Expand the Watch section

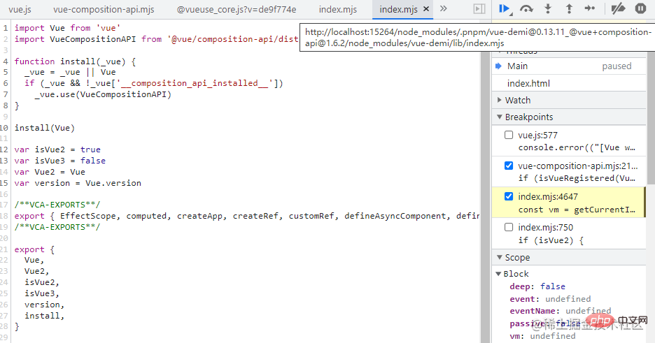tap(499, 100)
